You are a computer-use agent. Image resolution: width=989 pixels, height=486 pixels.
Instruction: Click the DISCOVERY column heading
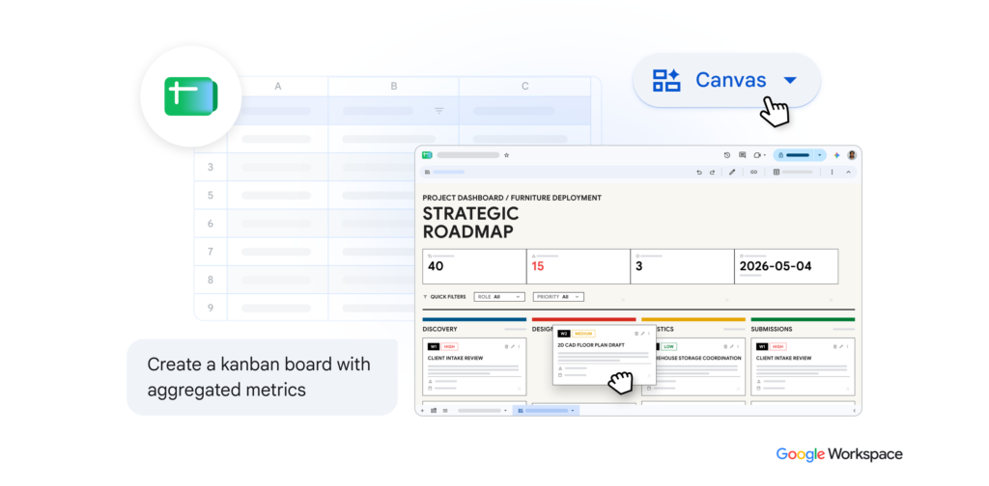click(439, 329)
